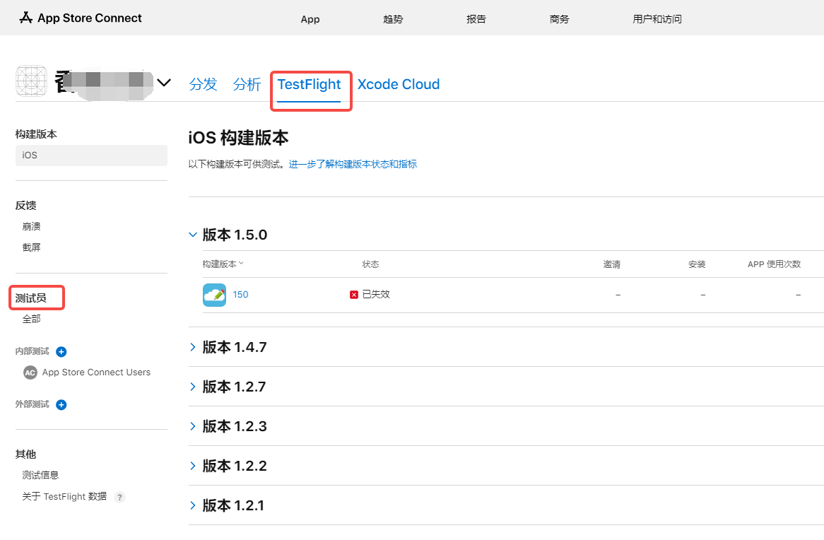This screenshot has height=540, width=824.
Task: Add a group with the 外部测试 plus icon
Action: (x=61, y=405)
